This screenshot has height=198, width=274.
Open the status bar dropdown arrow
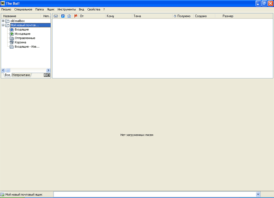(x=258, y=194)
